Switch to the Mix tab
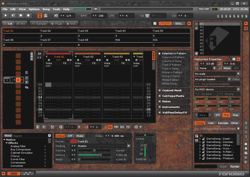 [x=21, y=24]
